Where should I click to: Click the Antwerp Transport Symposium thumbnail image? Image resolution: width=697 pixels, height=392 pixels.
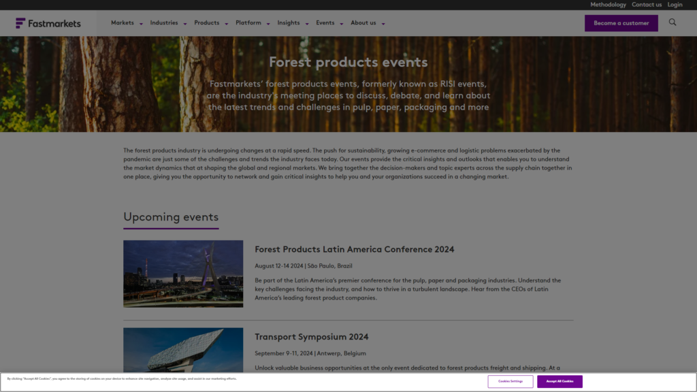click(183, 350)
